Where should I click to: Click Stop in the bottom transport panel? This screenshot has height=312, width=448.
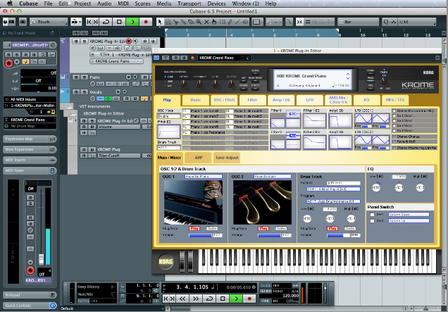tap(223, 299)
